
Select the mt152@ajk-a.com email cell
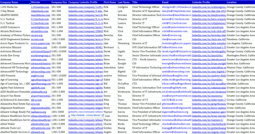tap(176, 100)
